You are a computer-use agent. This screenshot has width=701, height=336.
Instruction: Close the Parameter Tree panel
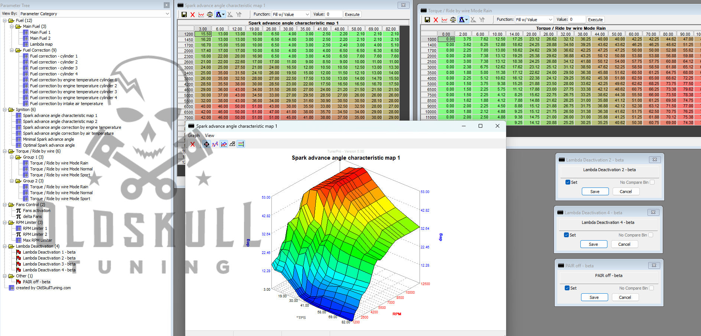tap(167, 5)
